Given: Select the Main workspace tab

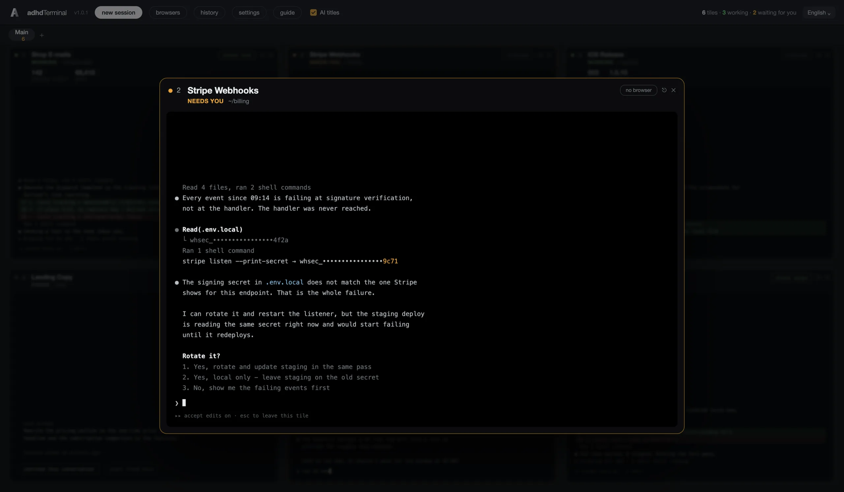Looking at the screenshot, I should (x=22, y=35).
